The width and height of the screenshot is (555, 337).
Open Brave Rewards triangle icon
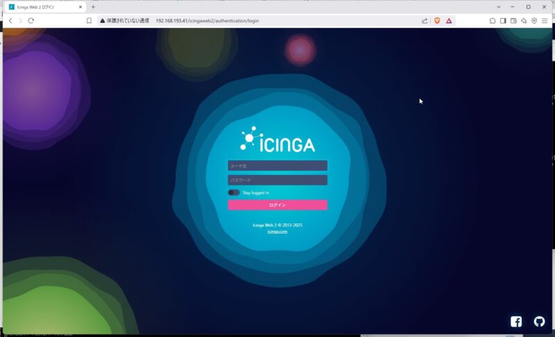pos(449,21)
